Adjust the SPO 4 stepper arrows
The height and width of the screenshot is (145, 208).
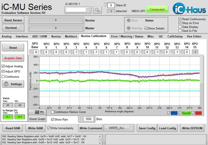(x=81, y=52)
